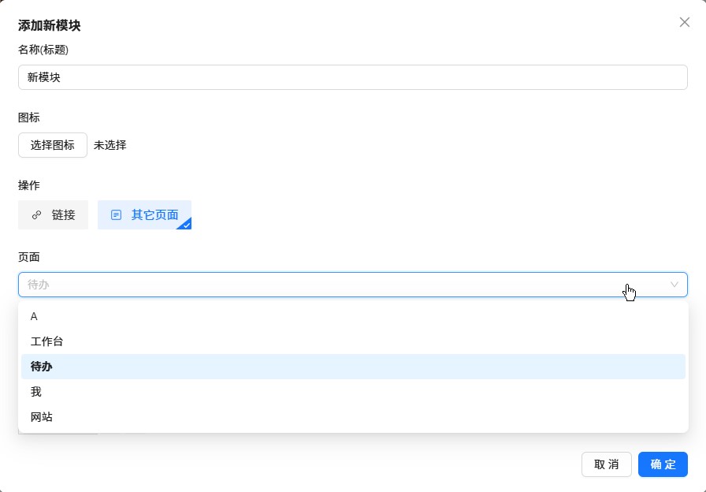Pick the highlighted 待办 option
This screenshot has width=706, height=492.
point(42,367)
